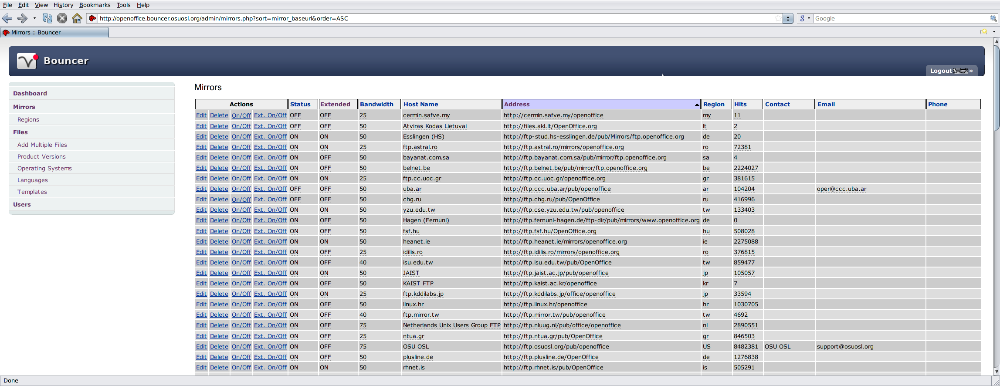Toggle On/Off for the belnet.be mirror
1000x386 pixels.
click(x=241, y=168)
